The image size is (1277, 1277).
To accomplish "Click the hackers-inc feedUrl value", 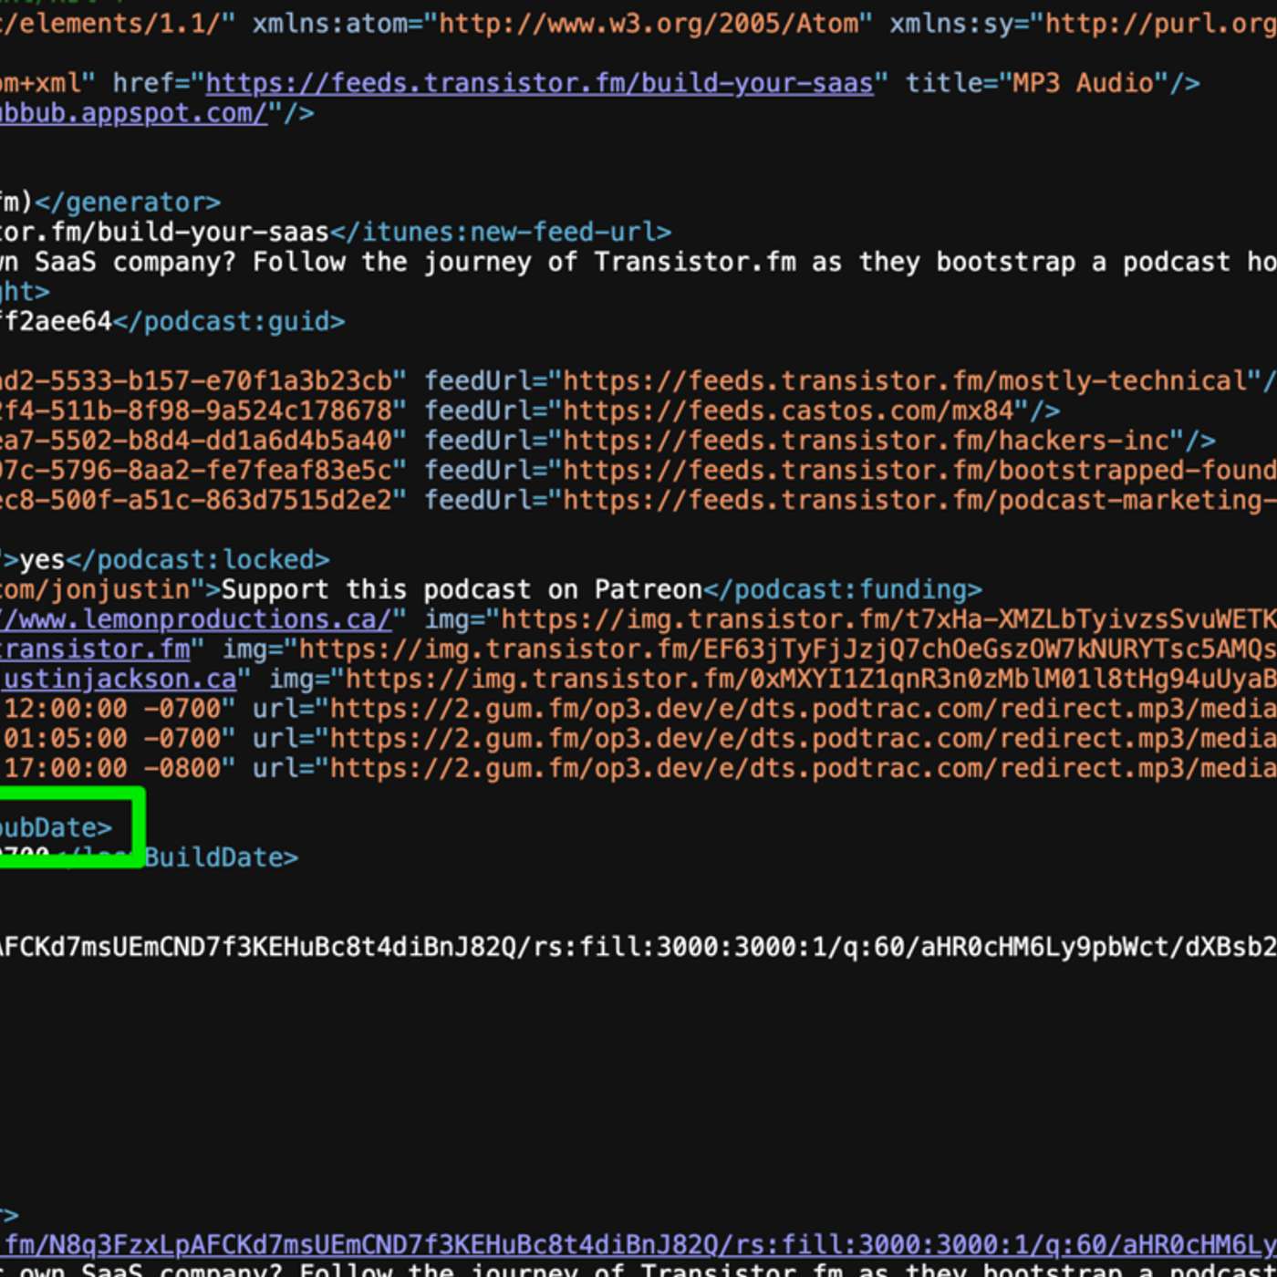I will [x=865, y=441].
